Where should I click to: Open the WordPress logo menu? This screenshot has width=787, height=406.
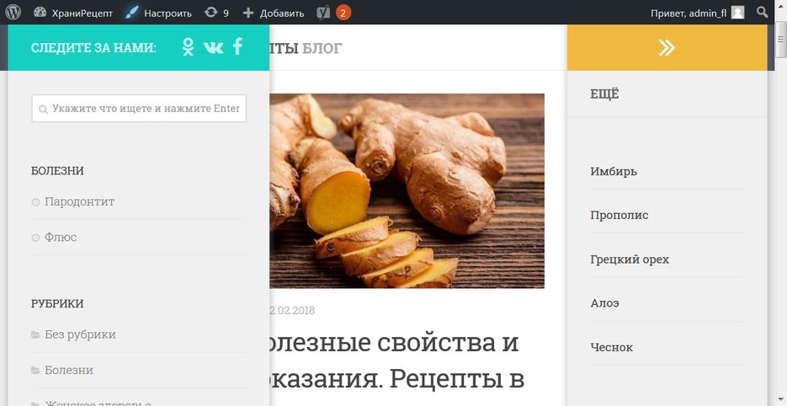[x=13, y=13]
